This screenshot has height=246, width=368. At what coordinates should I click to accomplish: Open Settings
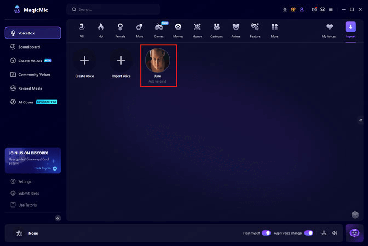[x=21, y=181]
